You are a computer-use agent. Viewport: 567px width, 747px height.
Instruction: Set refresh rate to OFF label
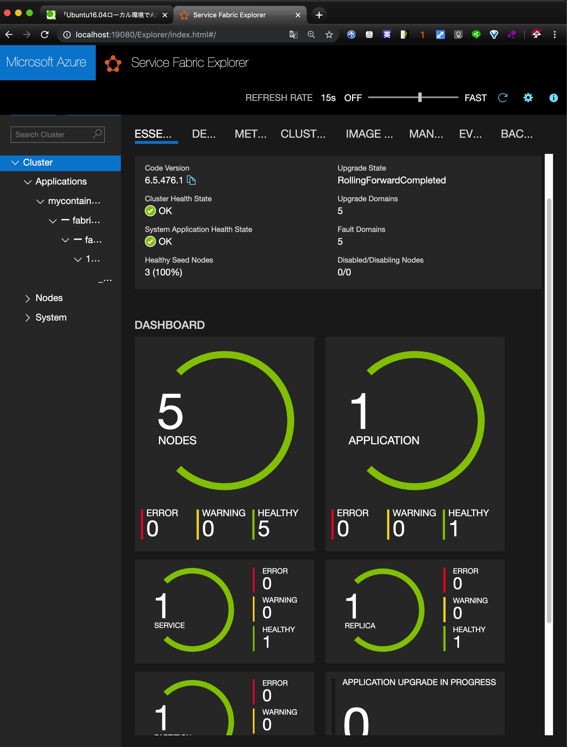click(353, 98)
